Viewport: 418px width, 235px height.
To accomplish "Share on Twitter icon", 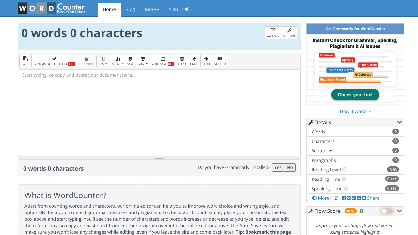I will point(349,198).
